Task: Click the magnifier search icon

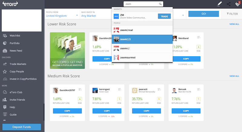Action: point(160,4)
